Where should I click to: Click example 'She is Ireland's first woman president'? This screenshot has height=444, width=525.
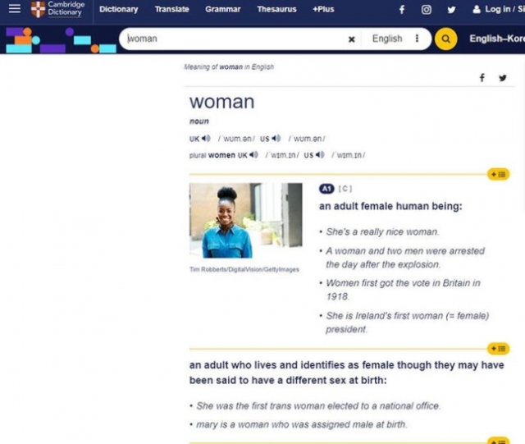pyautogui.click(x=408, y=323)
